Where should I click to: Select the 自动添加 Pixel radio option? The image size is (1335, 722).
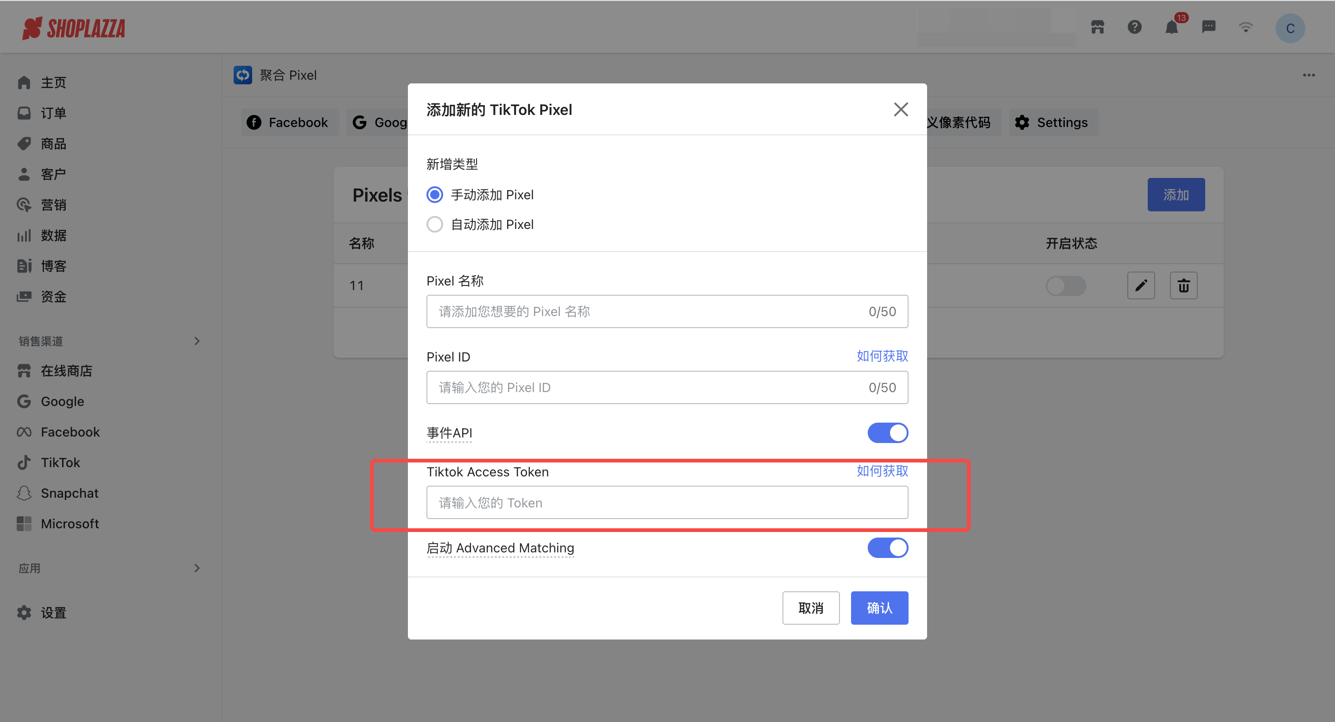435,224
